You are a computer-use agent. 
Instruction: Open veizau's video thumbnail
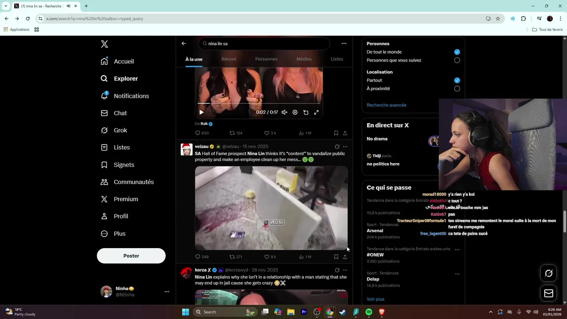pos(271,208)
